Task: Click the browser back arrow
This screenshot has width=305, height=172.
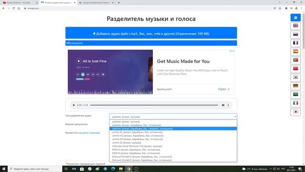Action: click(x=3, y=9)
